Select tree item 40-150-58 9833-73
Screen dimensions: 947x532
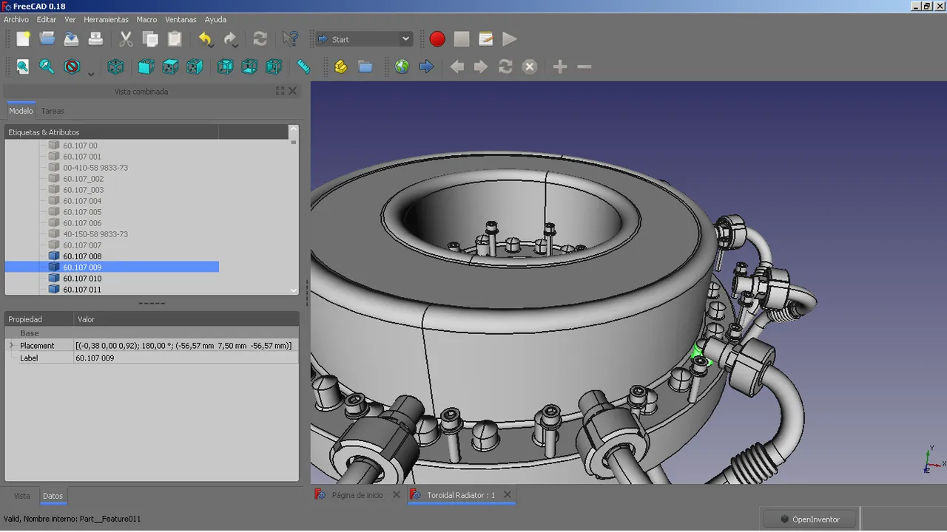coord(95,234)
